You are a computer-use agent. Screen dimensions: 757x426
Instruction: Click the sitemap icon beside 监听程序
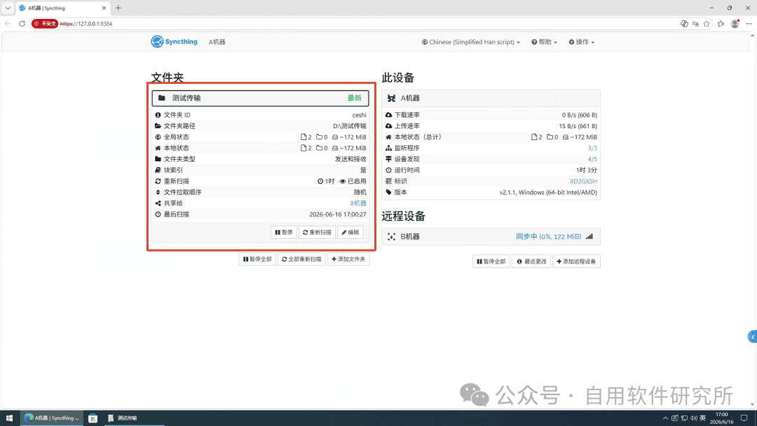pyautogui.click(x=388, y=148)
